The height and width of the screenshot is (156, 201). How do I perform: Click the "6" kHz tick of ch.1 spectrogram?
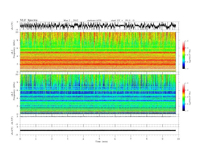[x=18, y=48]
